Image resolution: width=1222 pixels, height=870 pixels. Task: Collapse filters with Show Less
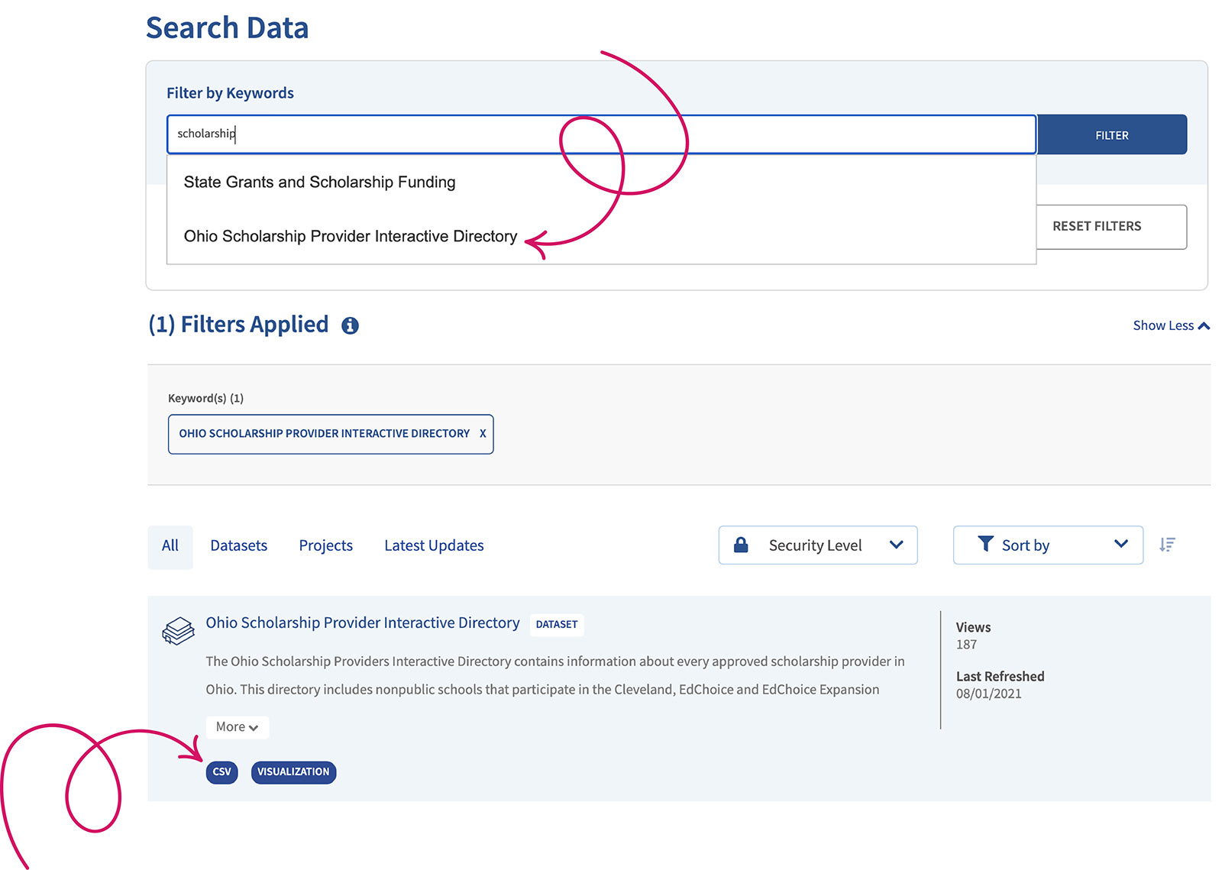(x=1170, y=325)
